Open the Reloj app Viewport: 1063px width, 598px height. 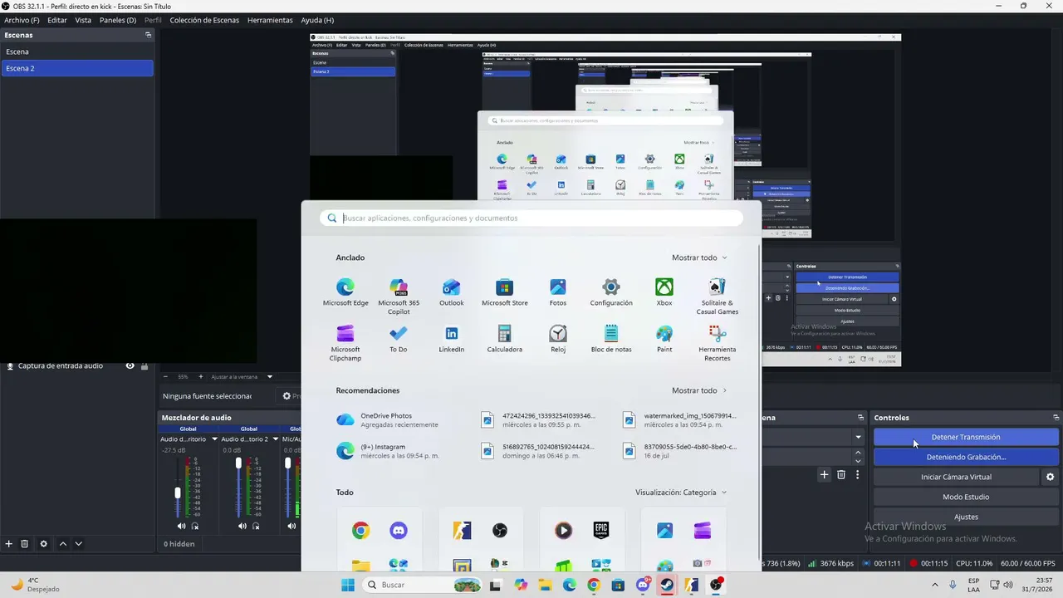point(558,339)
